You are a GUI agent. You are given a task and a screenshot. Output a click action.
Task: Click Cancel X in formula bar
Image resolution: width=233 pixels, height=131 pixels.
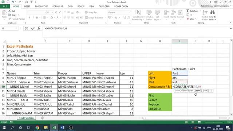point(27,28)
